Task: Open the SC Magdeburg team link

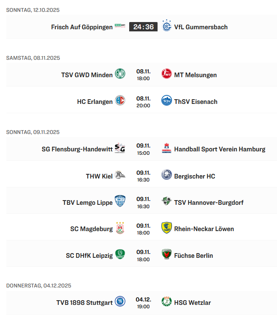Action: (91, 229)
